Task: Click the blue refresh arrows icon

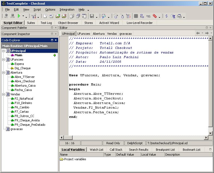Action: point(166,16)
